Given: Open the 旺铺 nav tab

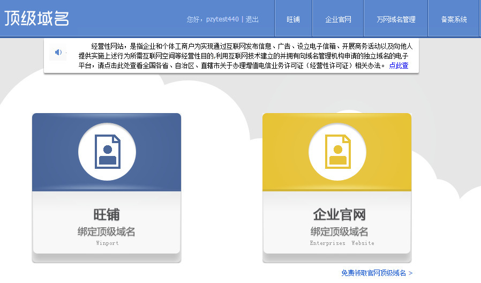Looking at the screenshot, I should click(x=294, y=19).
